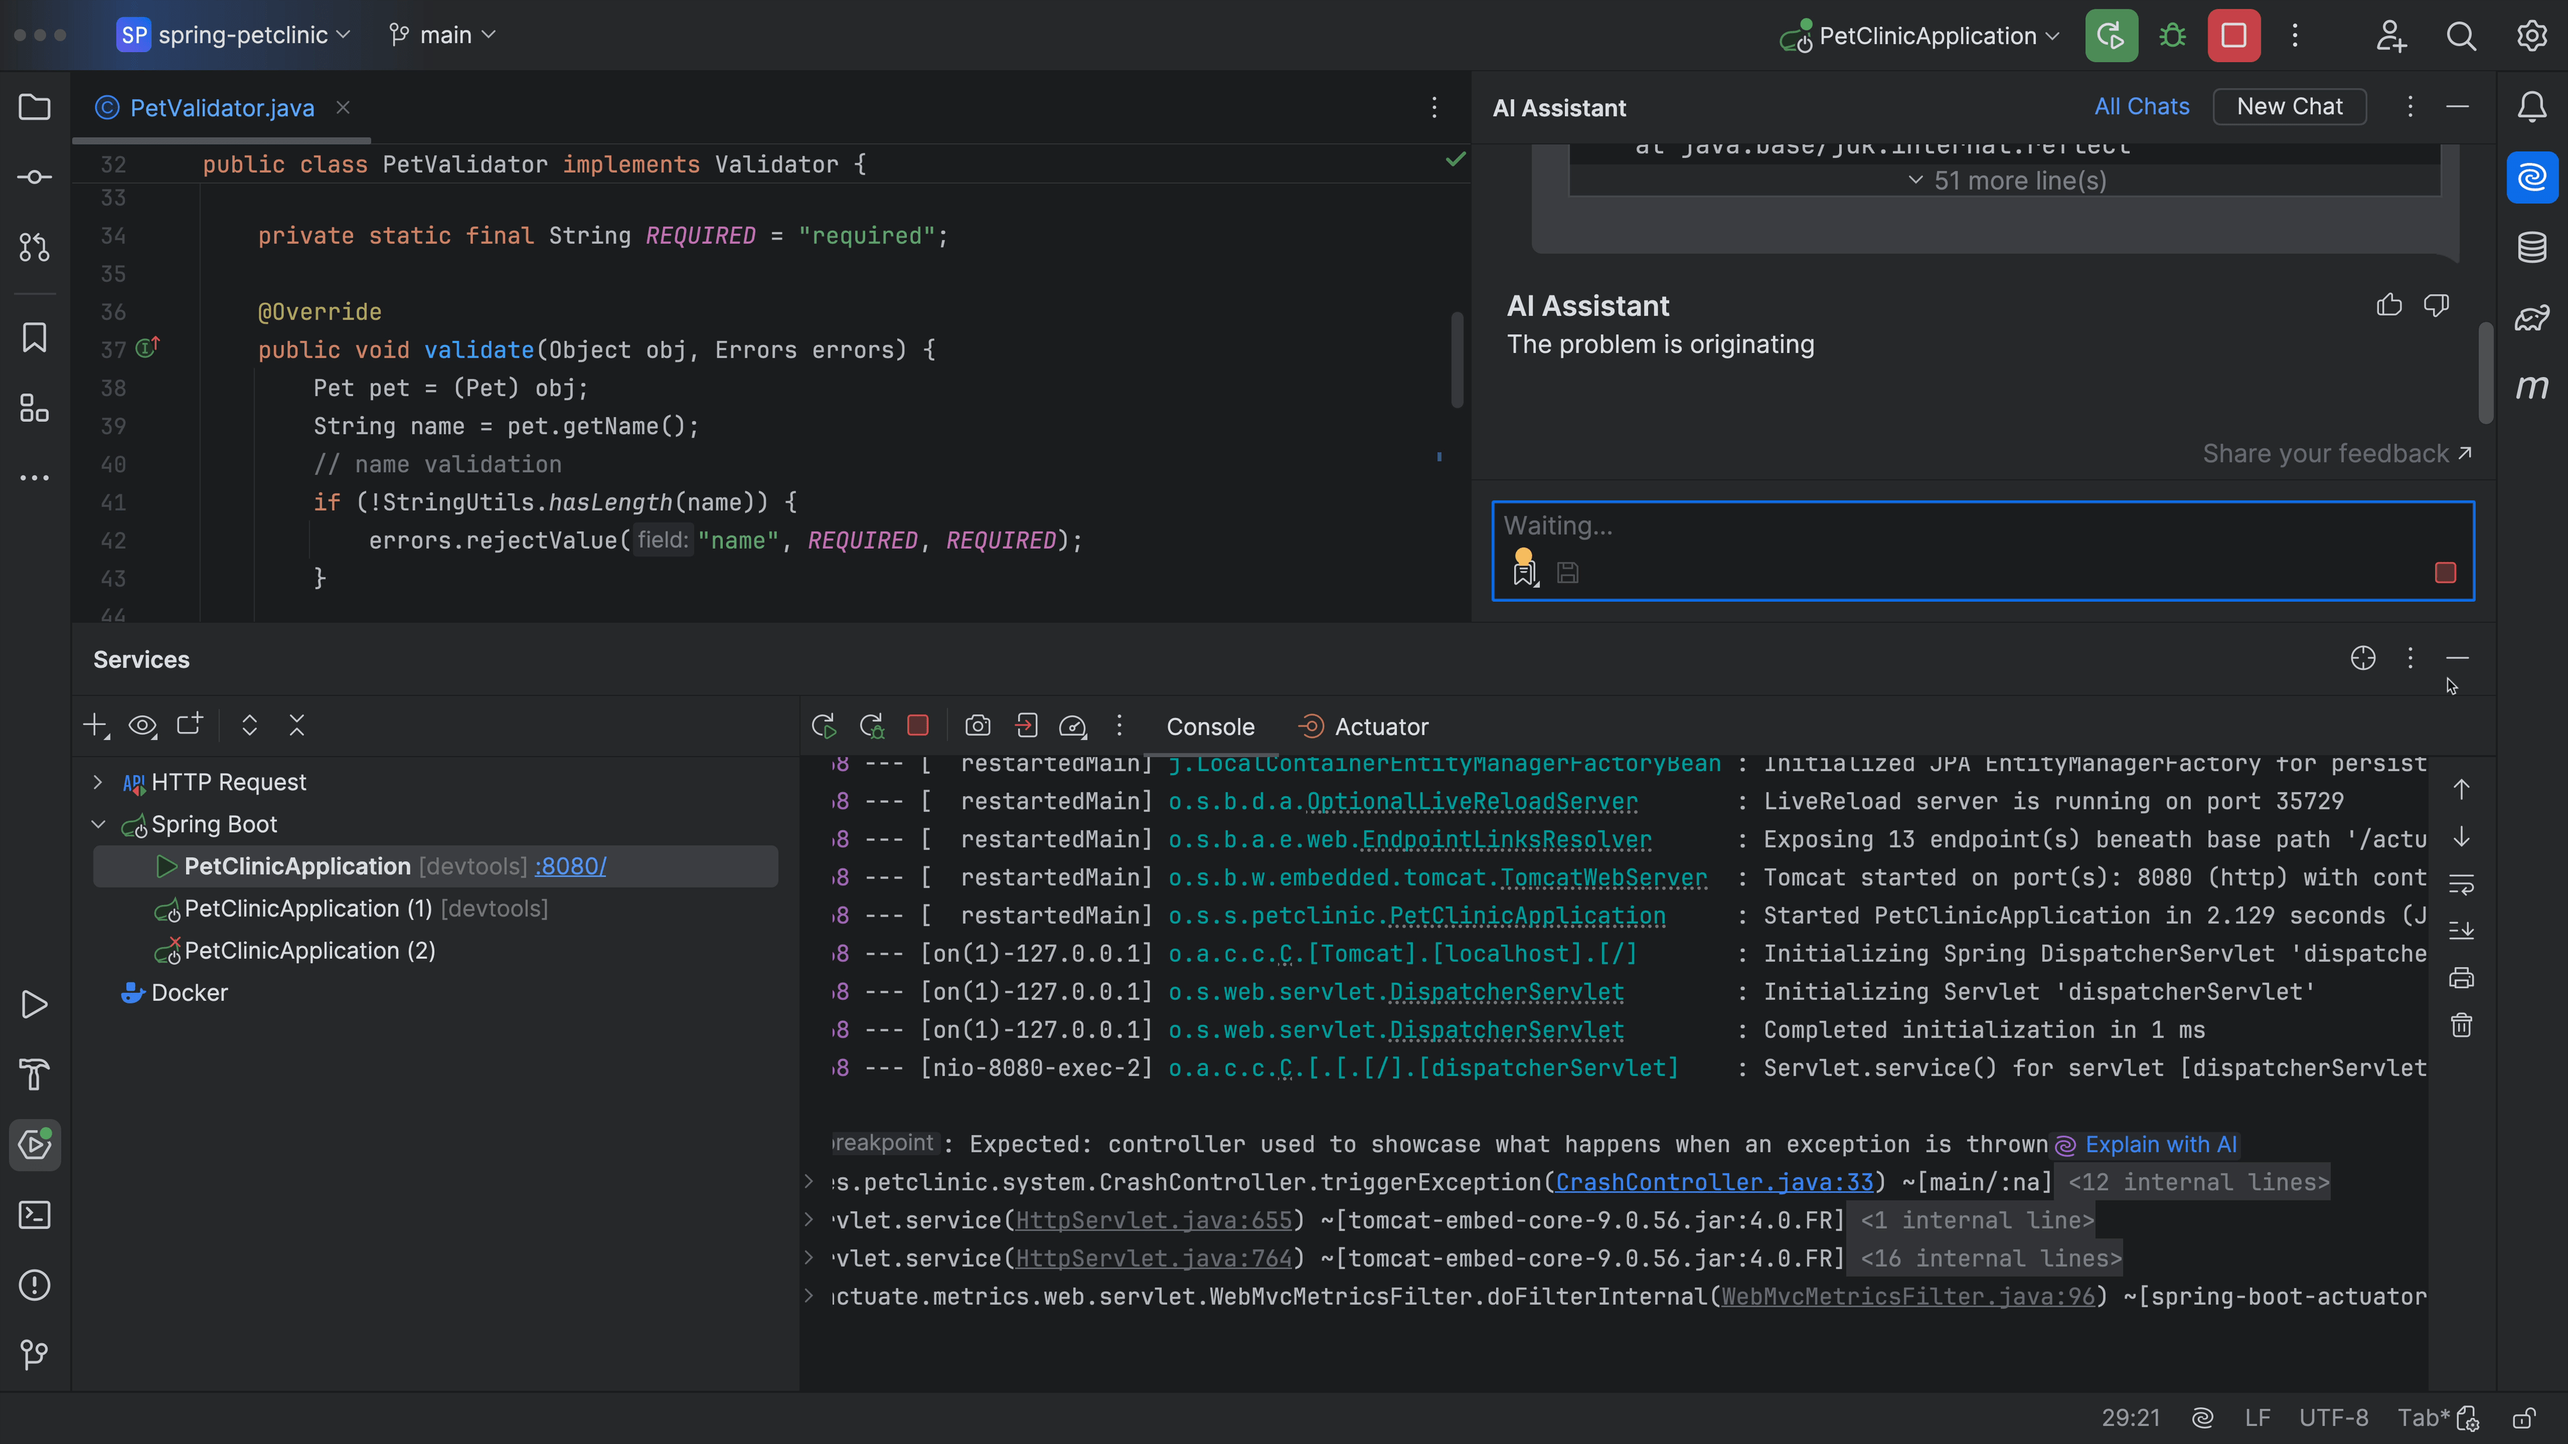The width and height of the screenshot is (2568, 1444).
Task: Open the Database tool window
Action: point(2532,246)
